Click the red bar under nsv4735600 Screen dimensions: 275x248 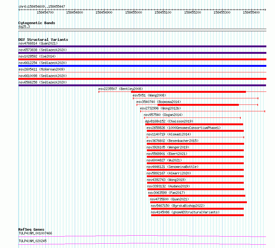[x=198, y=202]
